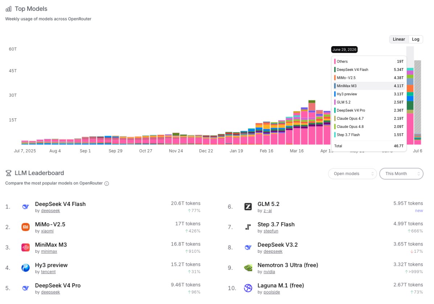Click the Step 3.7 Flash stepfun icon
434x304 pixels.
(x=248, y=227)
